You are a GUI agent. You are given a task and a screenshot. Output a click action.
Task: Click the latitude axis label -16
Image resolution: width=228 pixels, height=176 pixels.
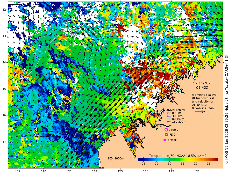[x=4, y=115]
